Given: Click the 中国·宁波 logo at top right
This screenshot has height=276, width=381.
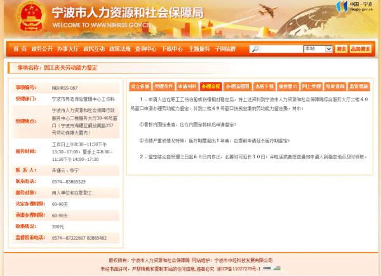Looking at the screenshot, I should (354, 6).
